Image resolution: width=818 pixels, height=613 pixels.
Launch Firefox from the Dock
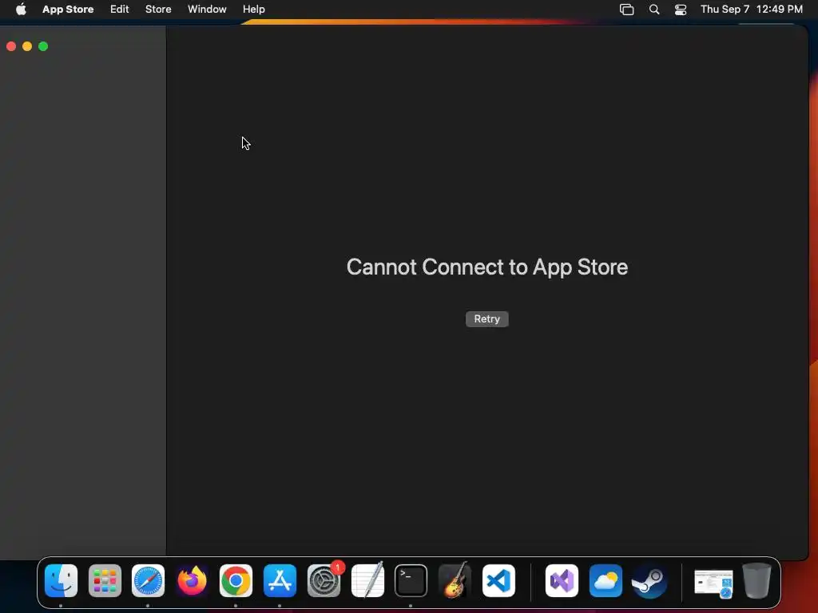192,581
